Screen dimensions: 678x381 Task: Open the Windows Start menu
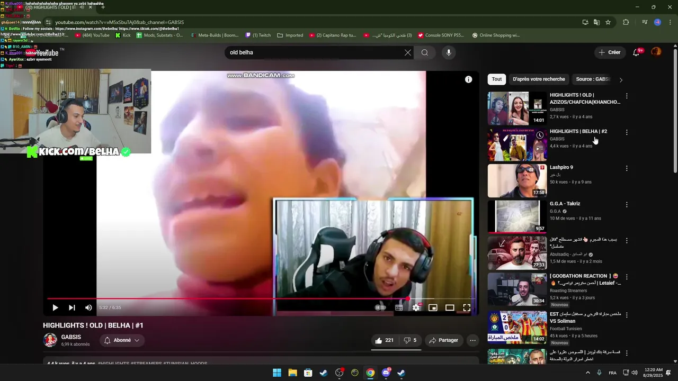[277, 373]
